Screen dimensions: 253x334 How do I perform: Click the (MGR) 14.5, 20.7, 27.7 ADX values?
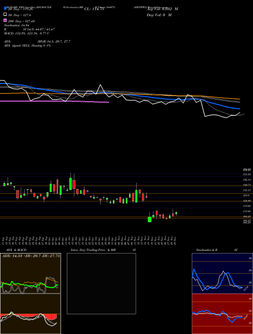(54, 41)
